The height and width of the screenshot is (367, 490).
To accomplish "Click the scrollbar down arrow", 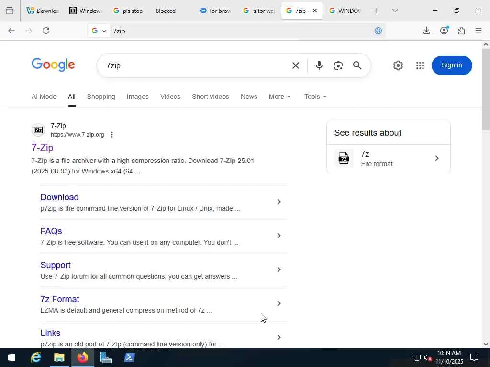I will pos(486,344).
